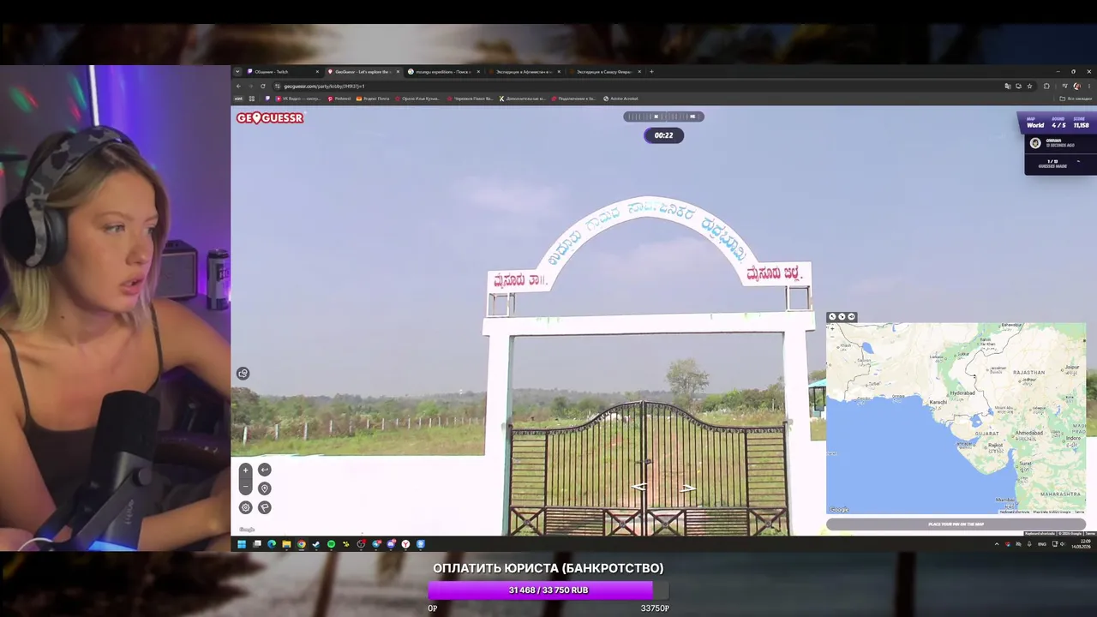Show hidden system tray icons
The image size is (1097, 617).
997,544
